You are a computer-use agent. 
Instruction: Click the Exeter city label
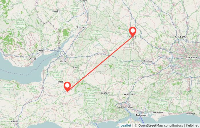point(15,121)
